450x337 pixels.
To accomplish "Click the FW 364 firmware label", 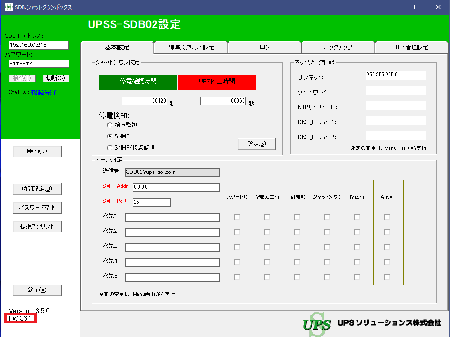I will coord(20,318).
